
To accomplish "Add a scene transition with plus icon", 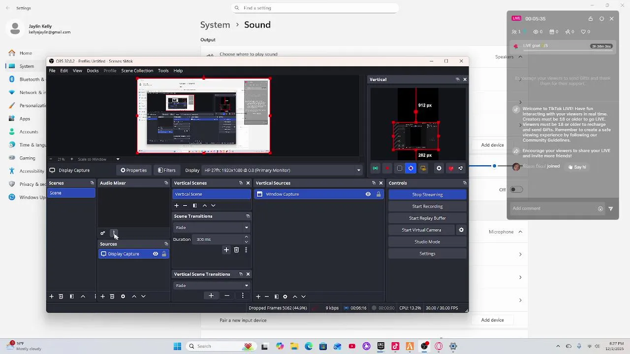I will pos(226,250).
